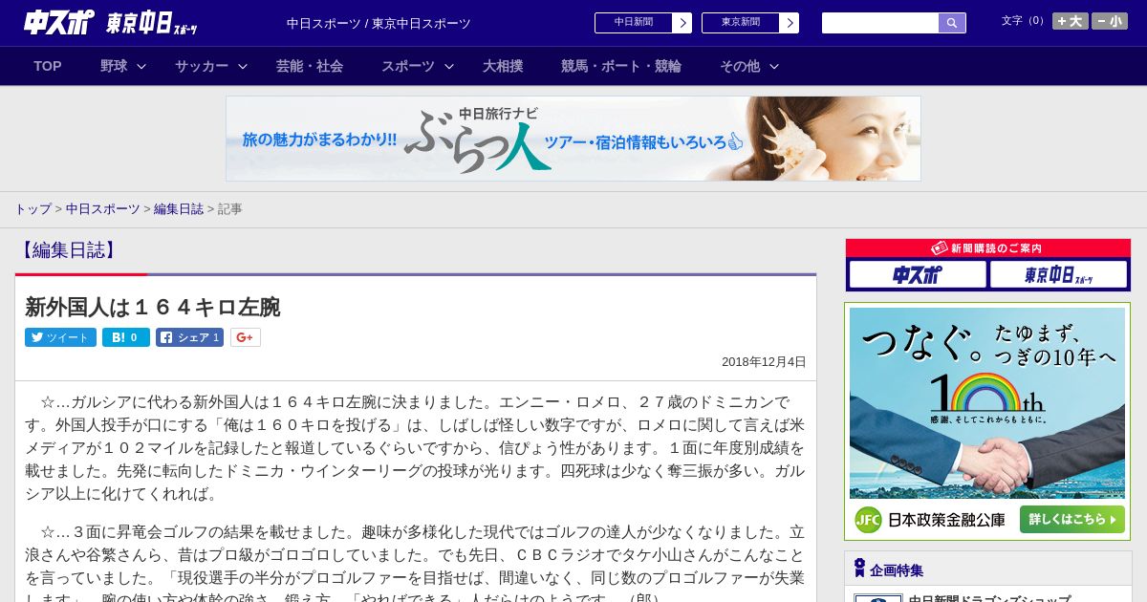Click the Google+ share button
1147x602 pixels.
(x=246, y=337)
